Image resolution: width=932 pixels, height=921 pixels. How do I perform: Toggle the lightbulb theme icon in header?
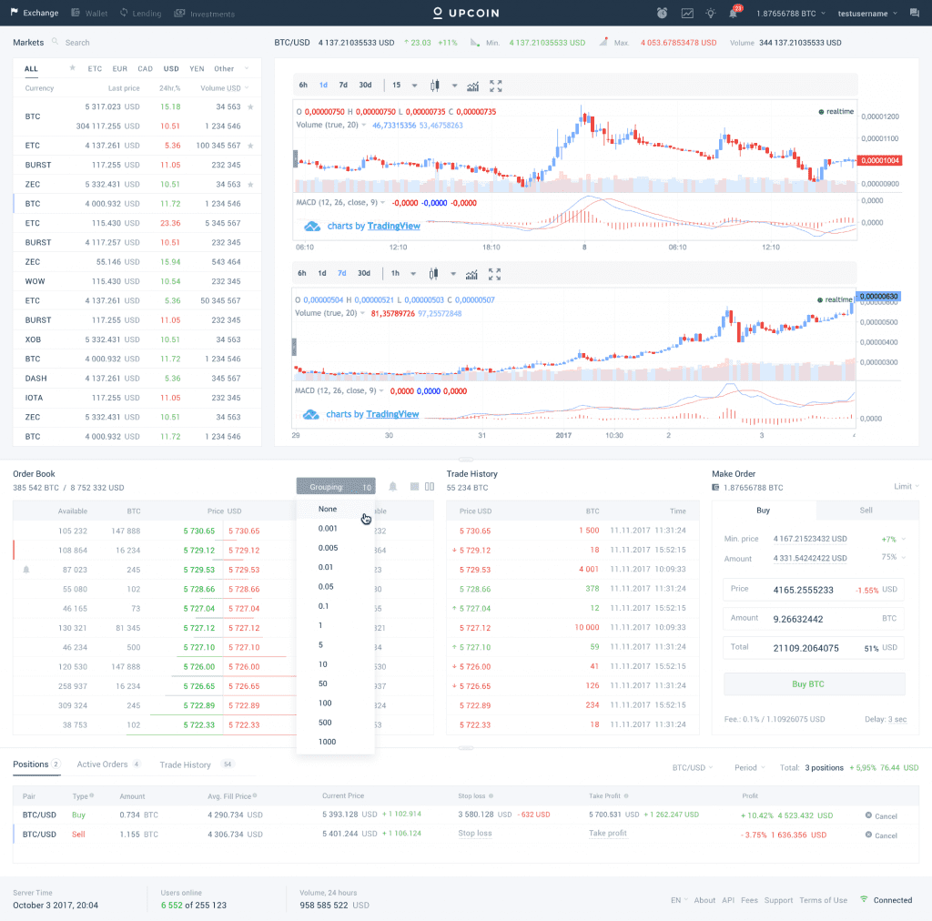(x=710, y=11)
